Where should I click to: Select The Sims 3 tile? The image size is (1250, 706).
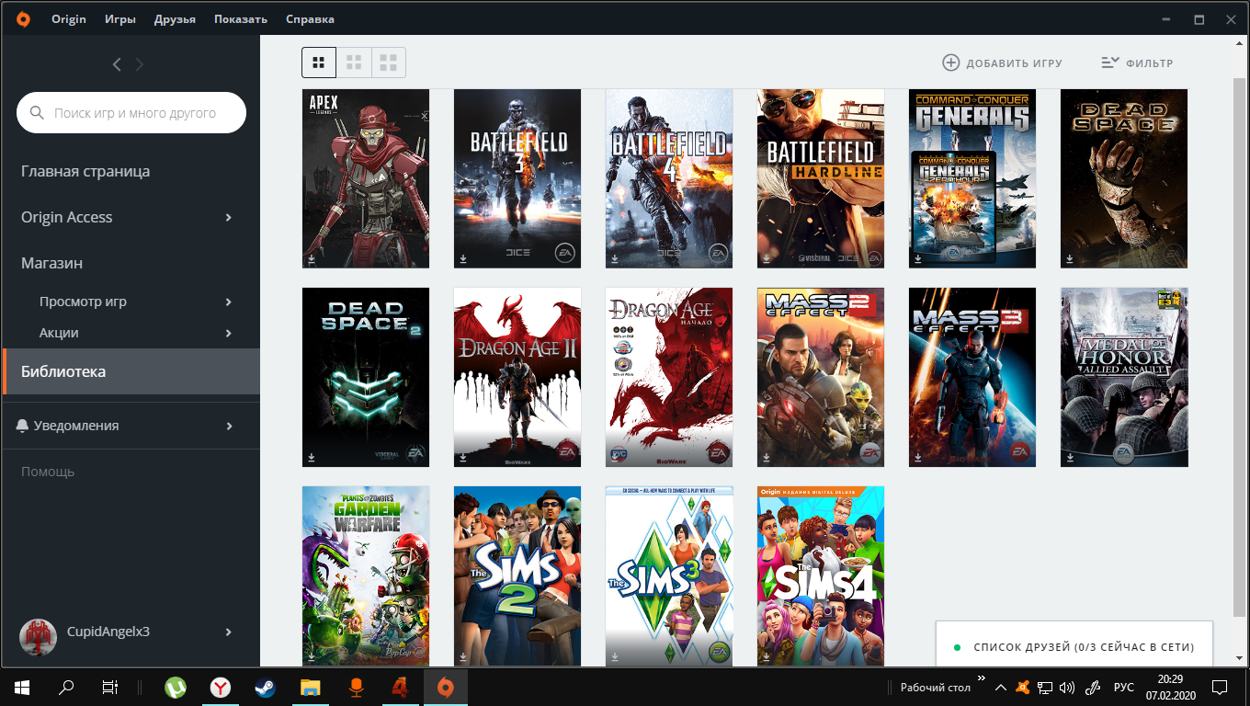669,575
